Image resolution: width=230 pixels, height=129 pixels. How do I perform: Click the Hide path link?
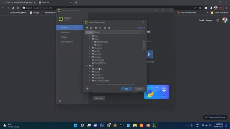(x=141, y=28)
